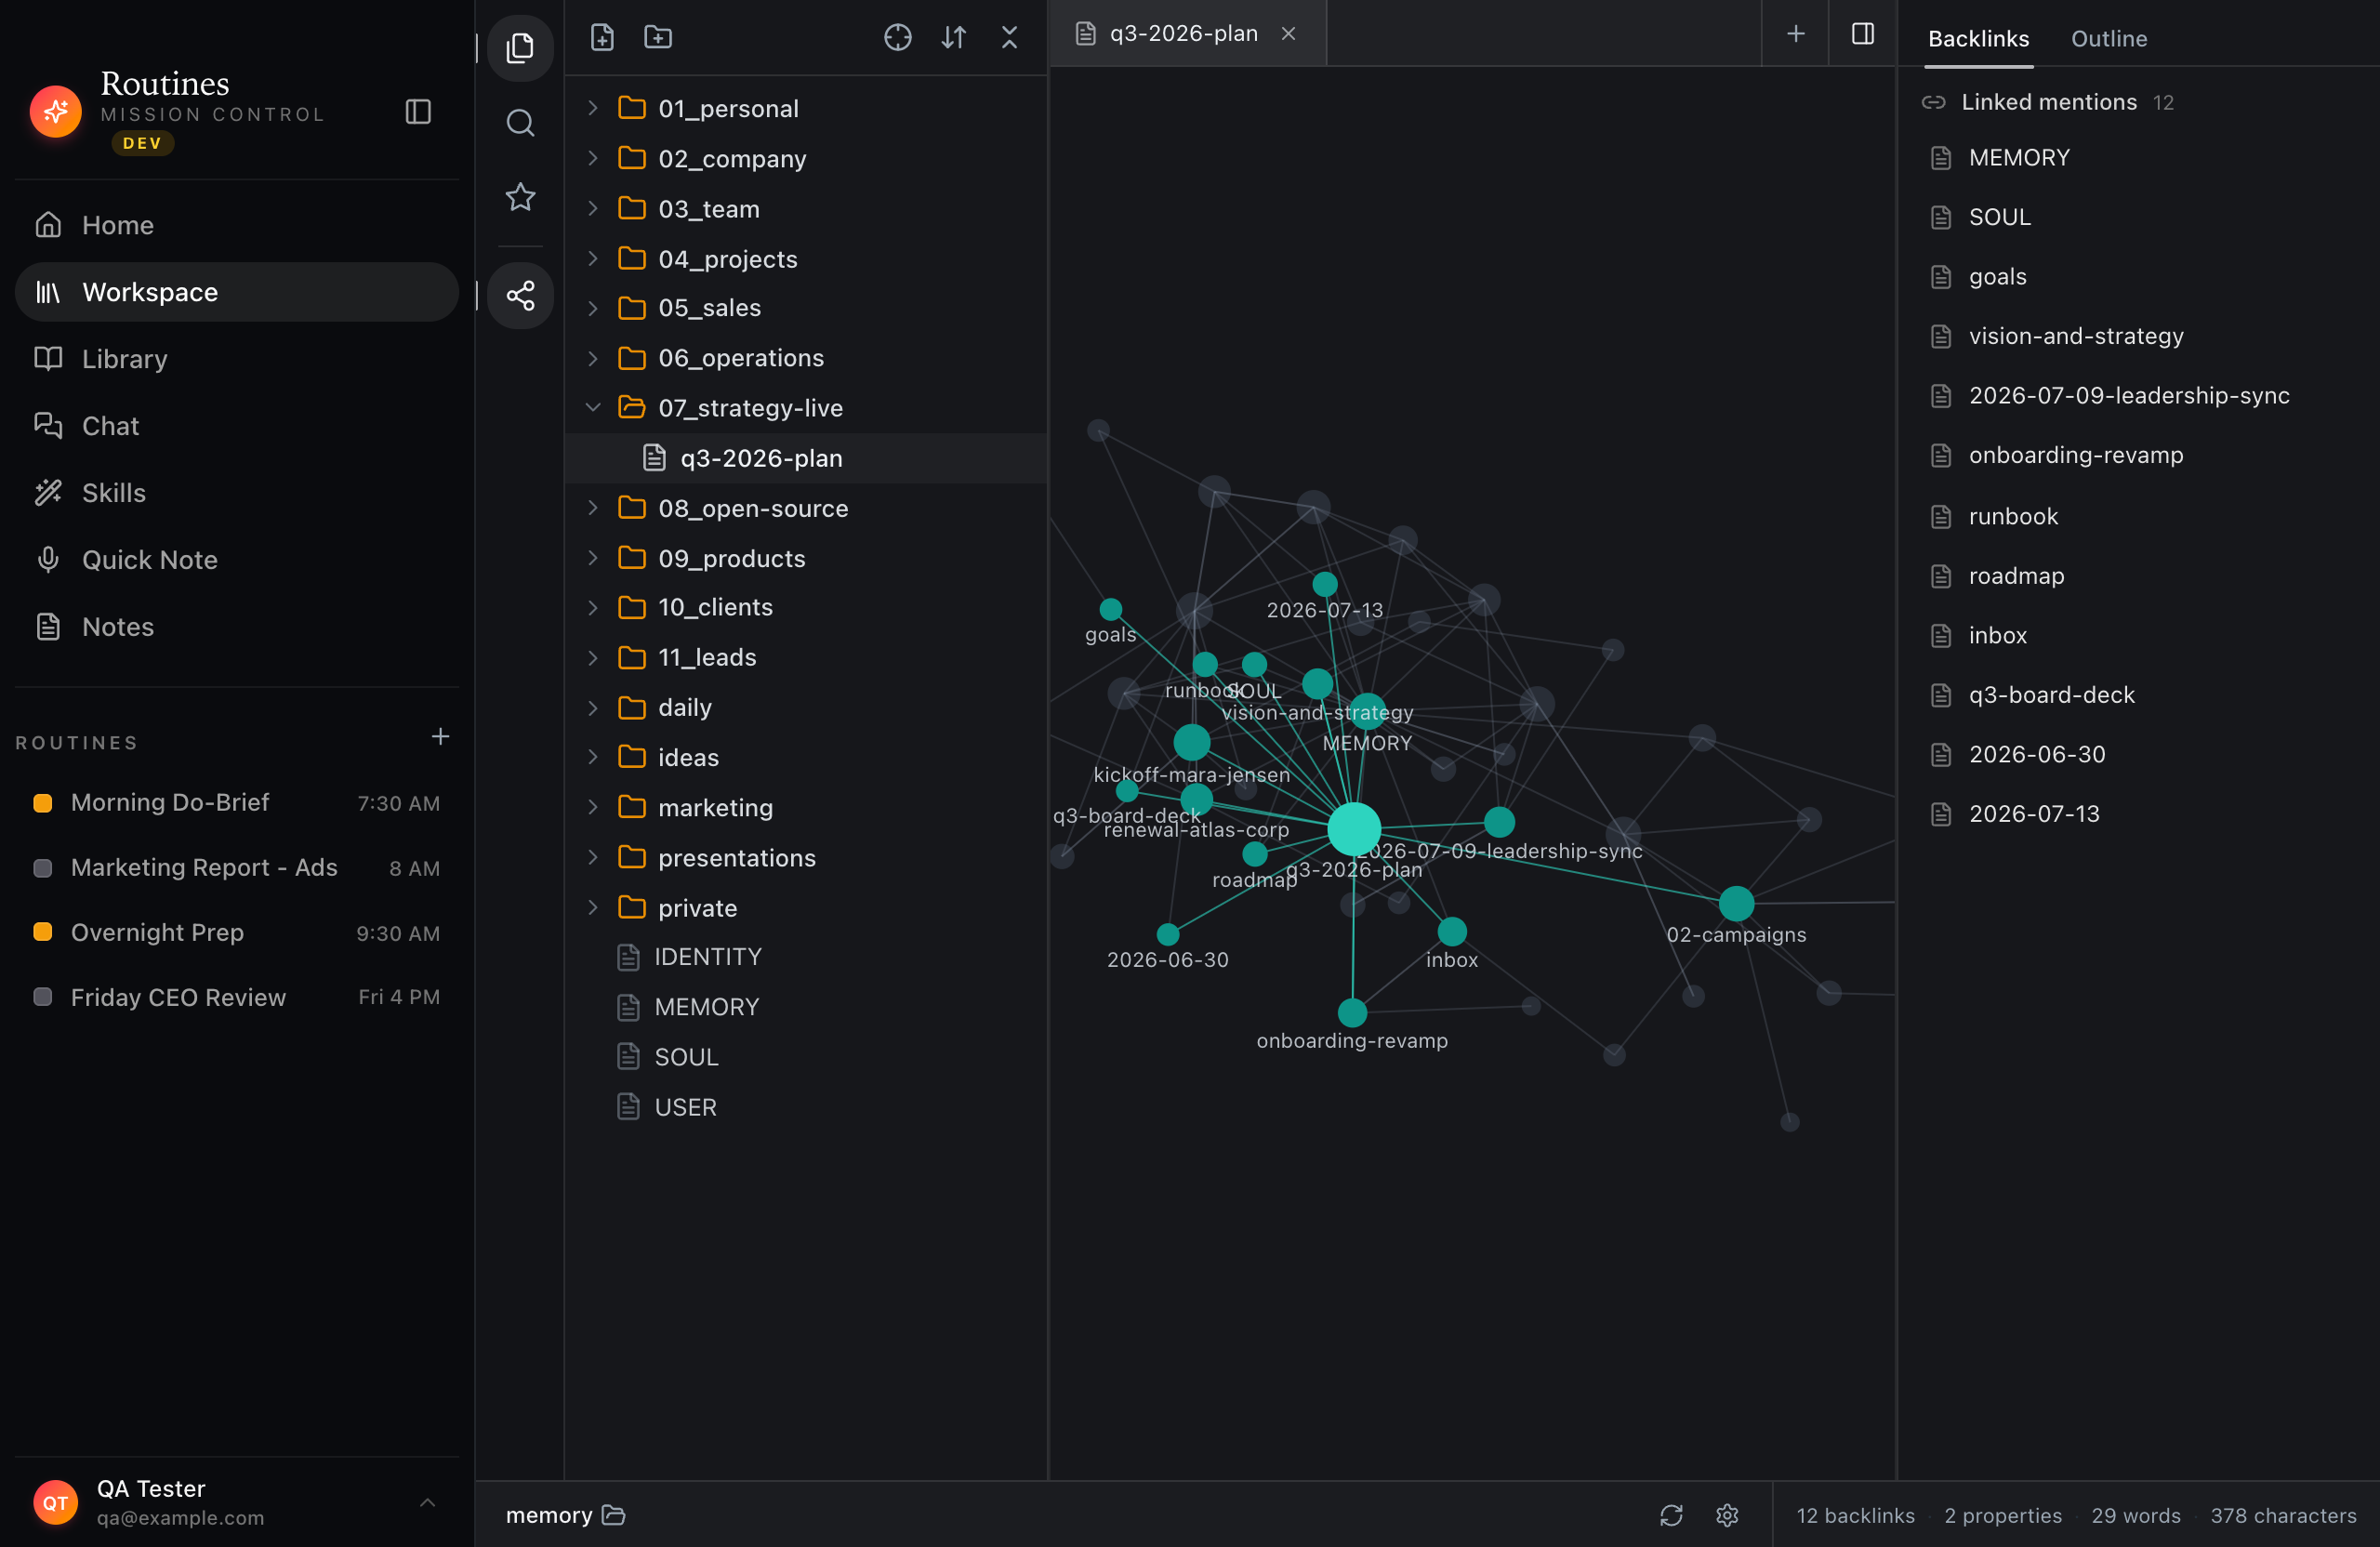
Task: Select the Backlinks tab
Action: (x=1978, y=38)
